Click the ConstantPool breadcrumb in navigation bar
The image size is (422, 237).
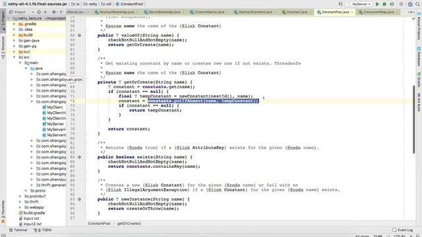(129, 4)
